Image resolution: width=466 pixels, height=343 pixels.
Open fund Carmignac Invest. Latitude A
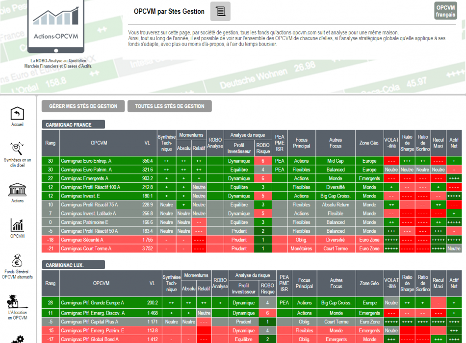point(89,214)
